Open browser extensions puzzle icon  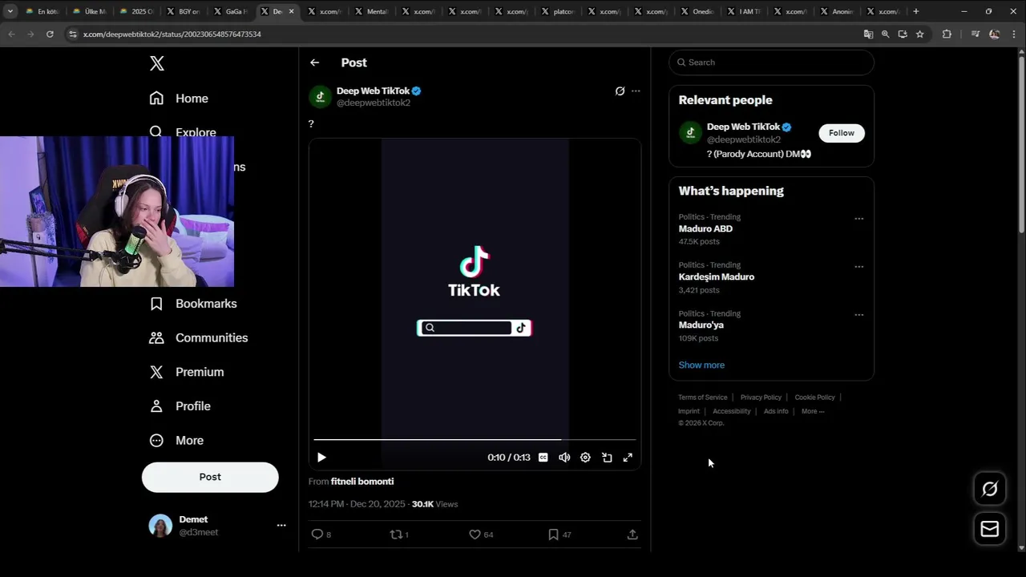[947, 34]
